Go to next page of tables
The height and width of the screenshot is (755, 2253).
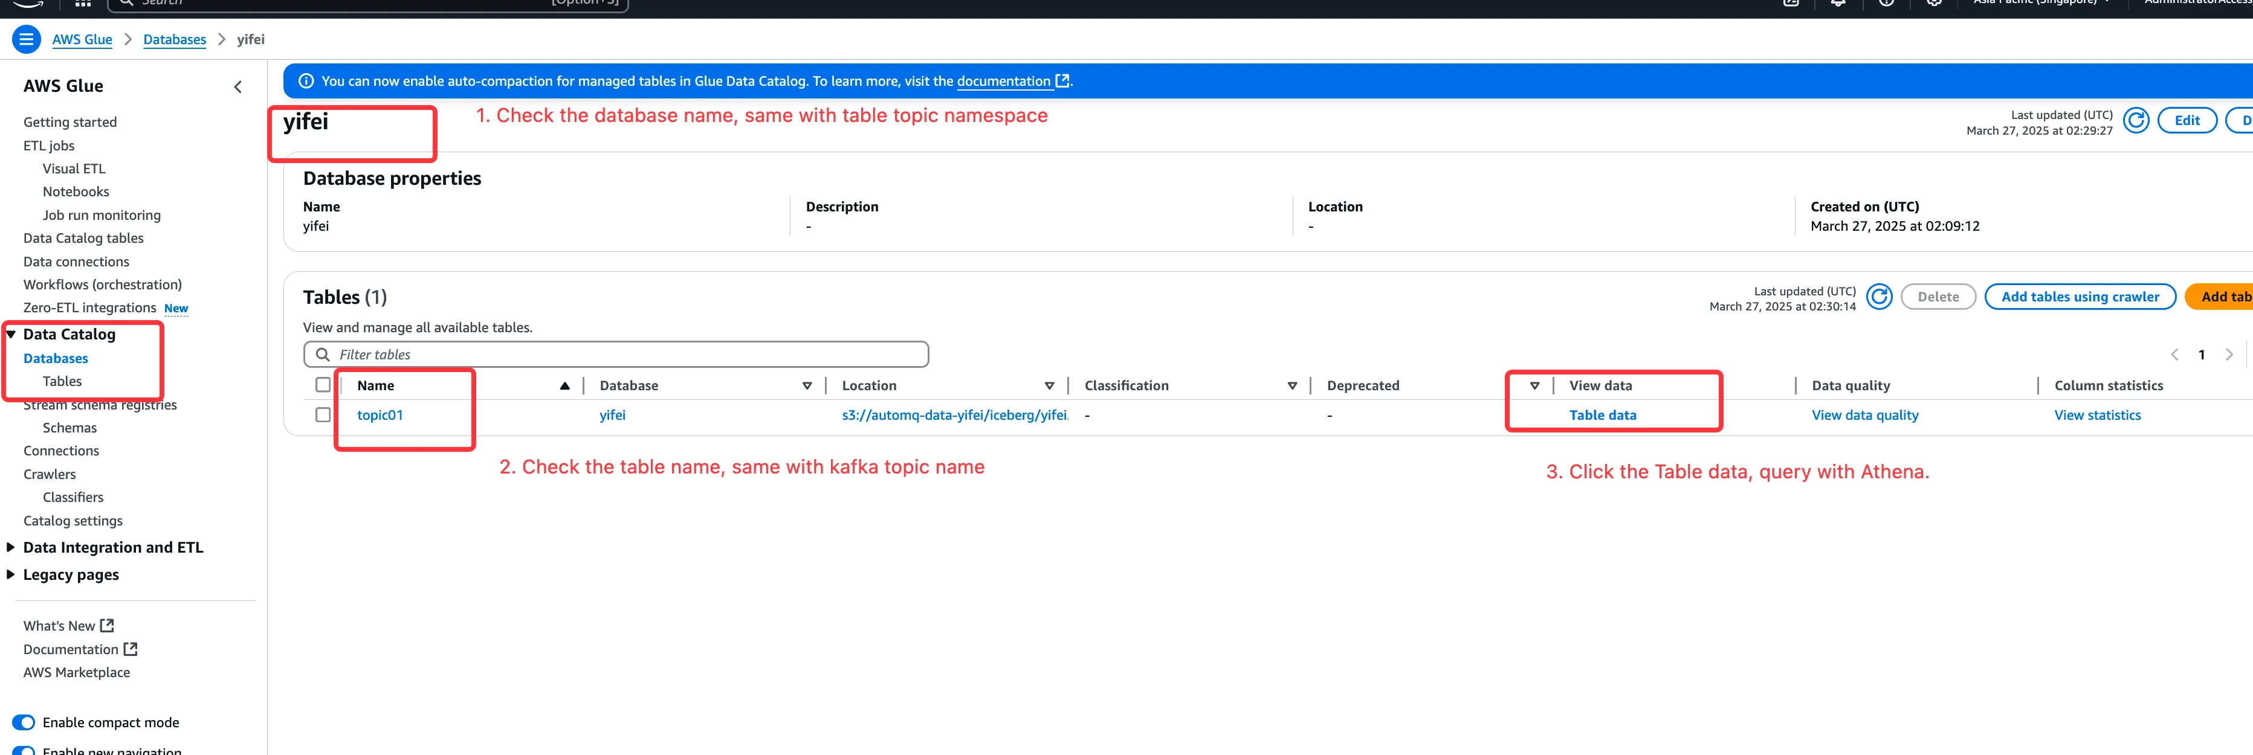(2228, 355)
